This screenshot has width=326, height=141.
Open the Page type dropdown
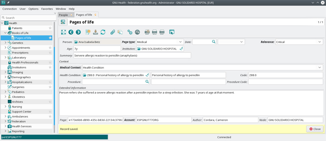coord(181,42)
